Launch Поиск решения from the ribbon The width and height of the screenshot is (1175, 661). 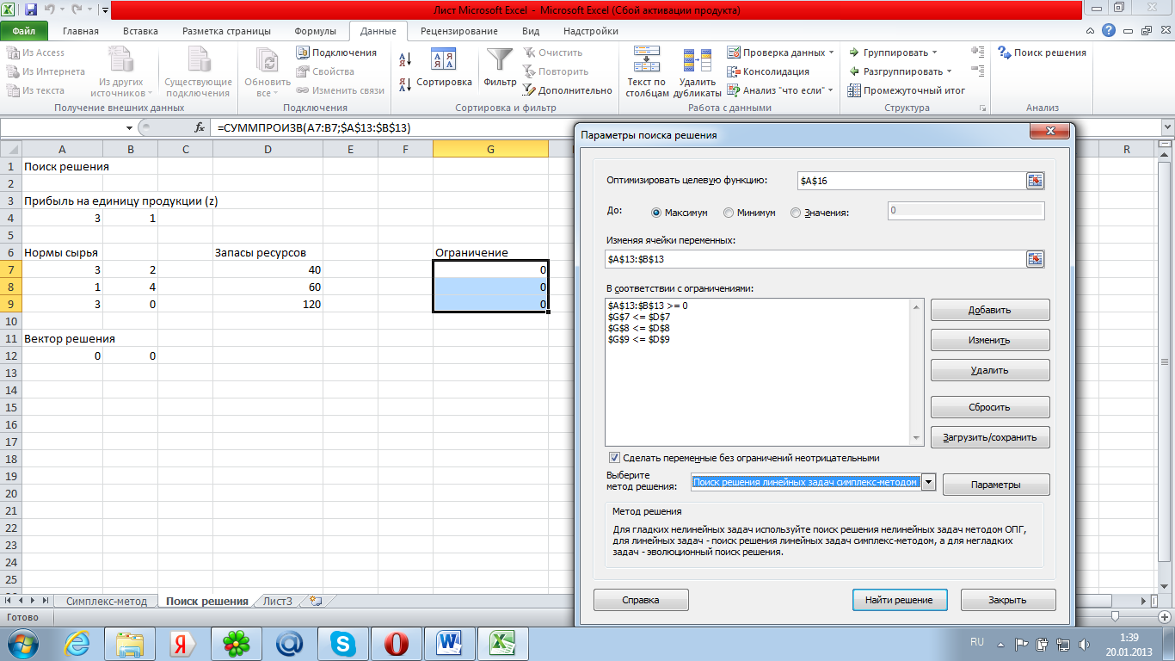click(x=1042, y=53)
